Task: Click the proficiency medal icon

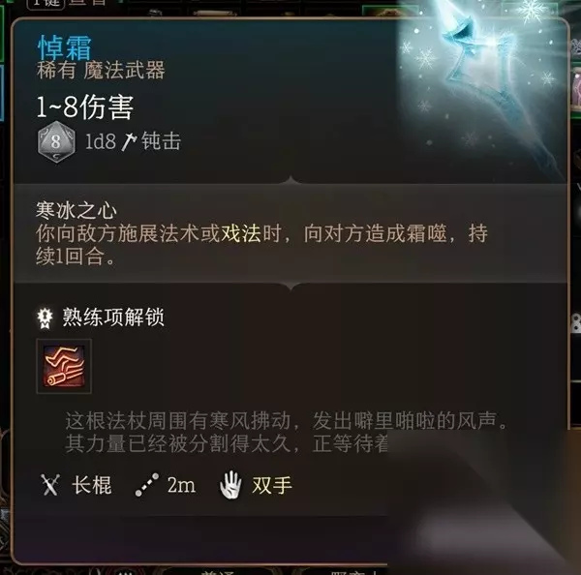Action: pyautogui.click(x=46, y=318)
